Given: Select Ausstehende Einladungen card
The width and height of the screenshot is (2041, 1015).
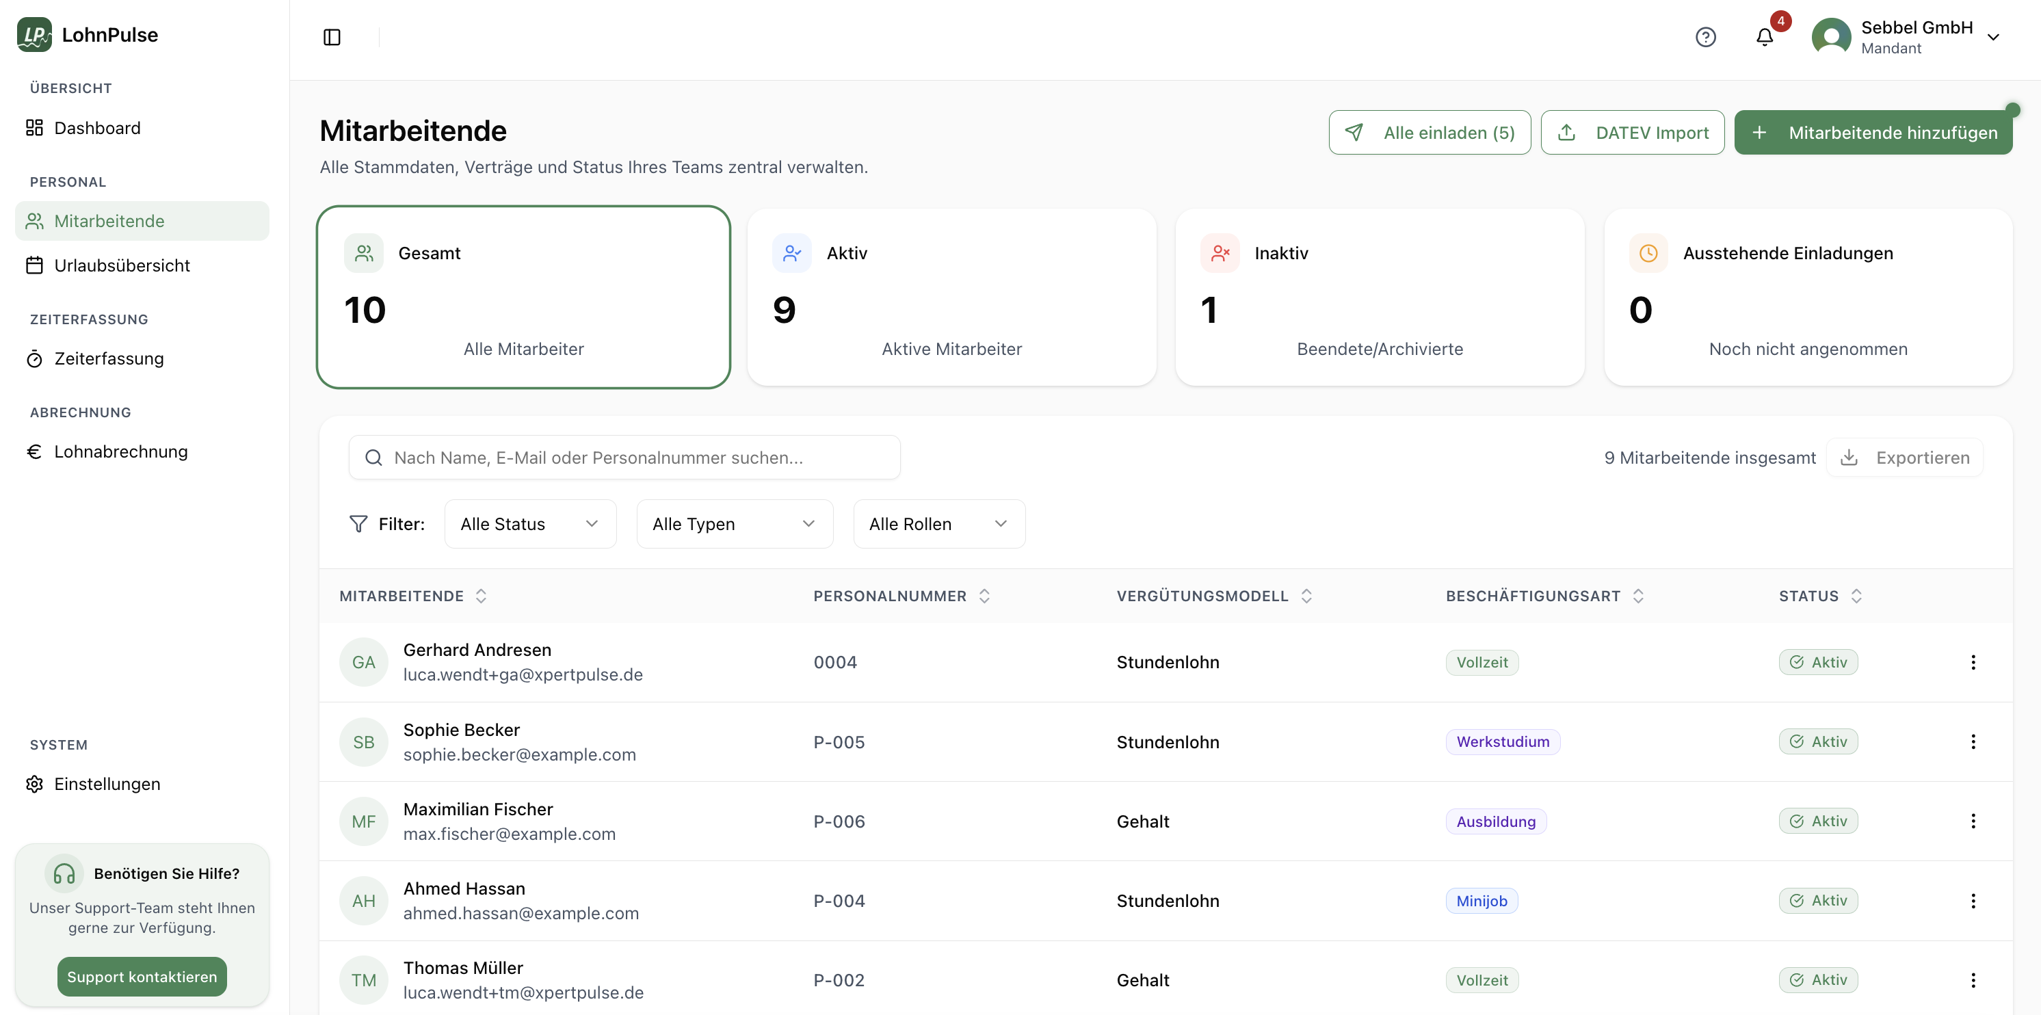Looking at the screenshot, I should [x=1808, y=297].
